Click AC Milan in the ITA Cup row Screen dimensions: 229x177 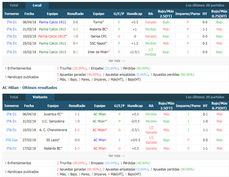(x=100, y=140)
